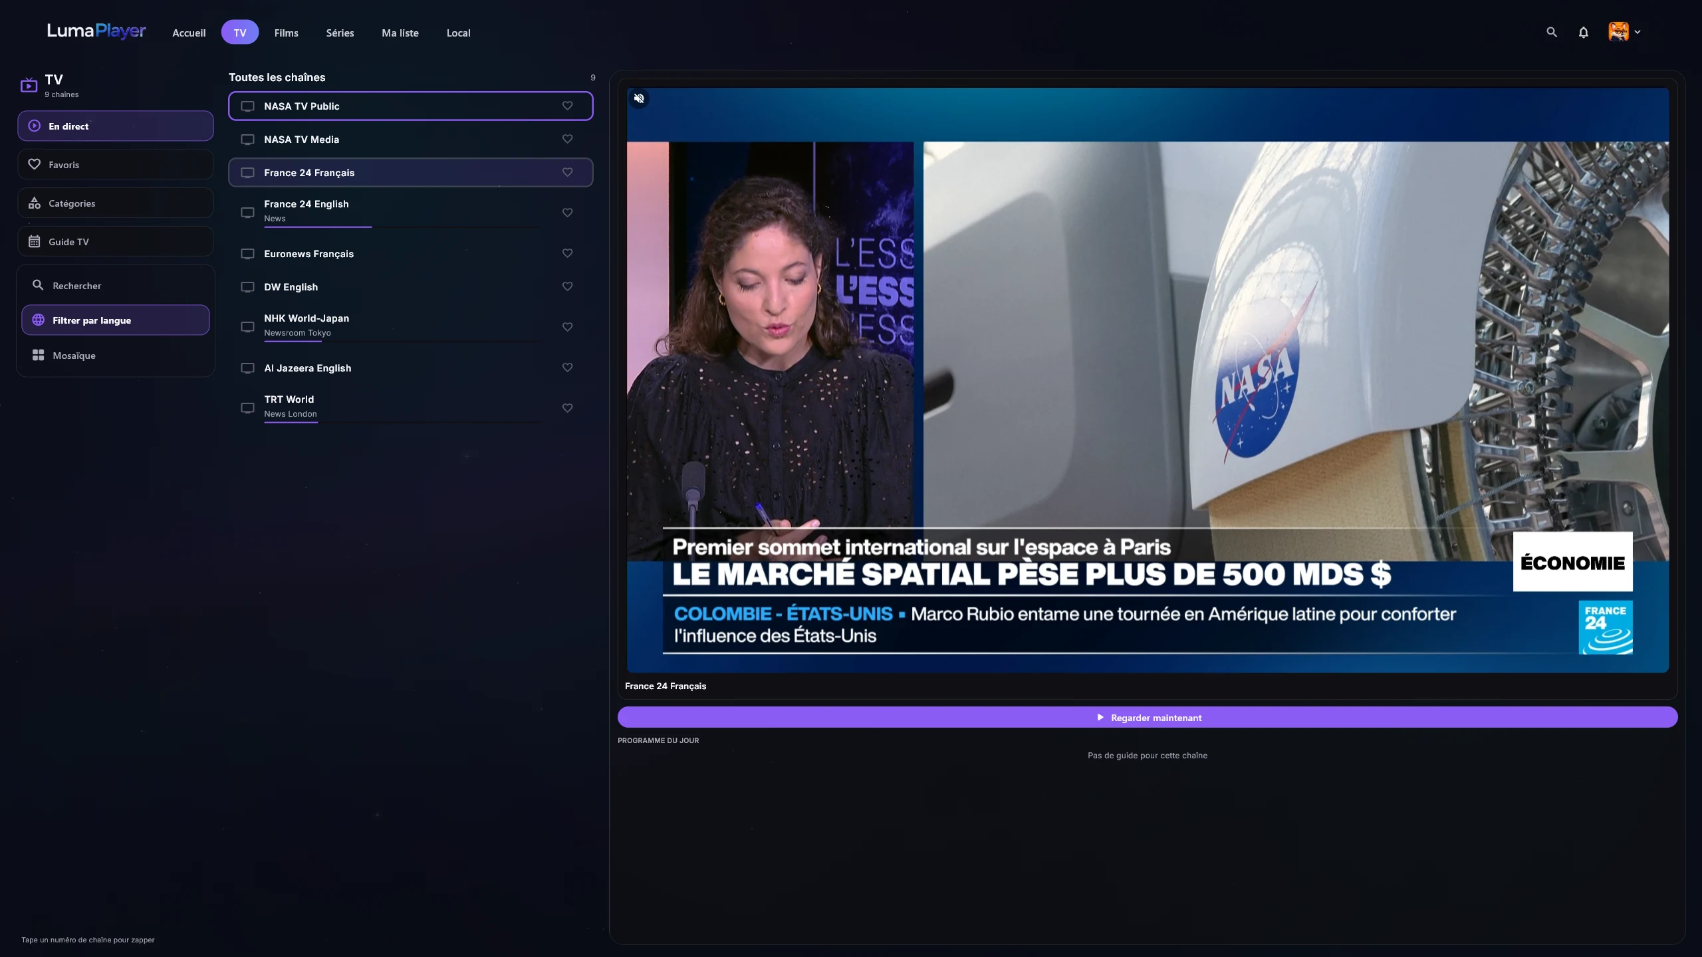Click the screen icon beside France 24 Français
The width and height of the screenshot is (1702, 957).
pos(247,173)
